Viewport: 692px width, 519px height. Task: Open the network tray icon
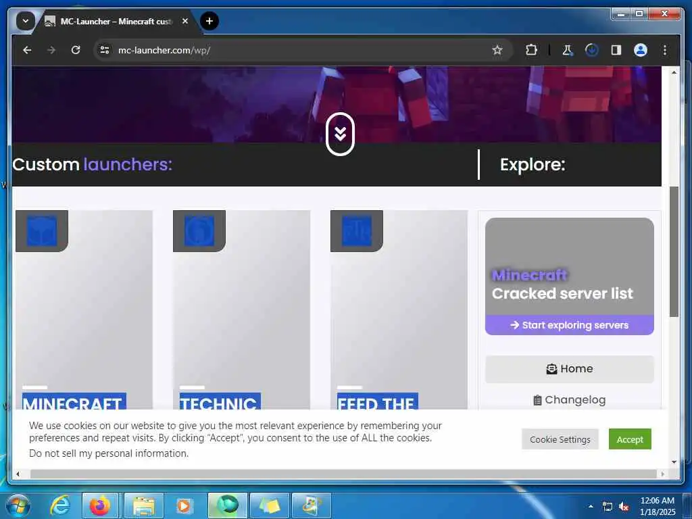(x=608, y=507)
